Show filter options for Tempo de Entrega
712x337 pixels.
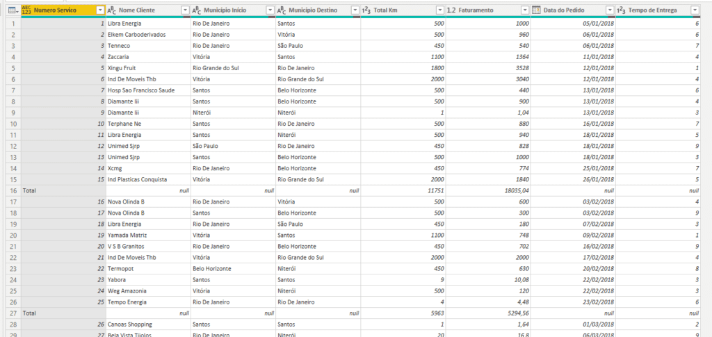[695, 10]
